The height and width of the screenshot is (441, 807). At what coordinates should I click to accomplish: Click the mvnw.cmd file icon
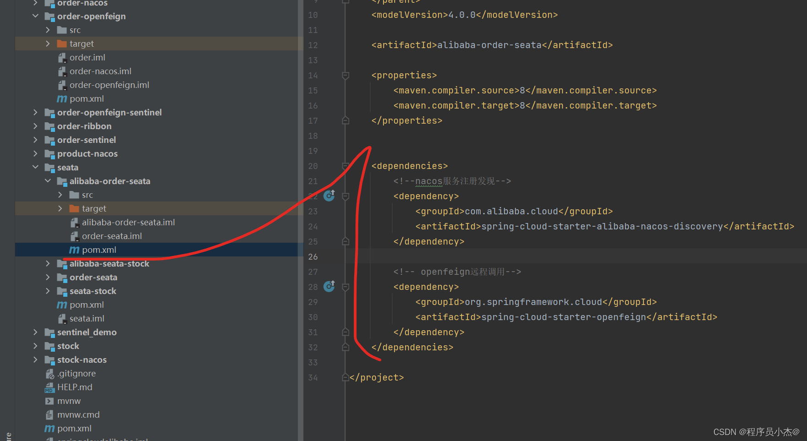pos(49,414)
